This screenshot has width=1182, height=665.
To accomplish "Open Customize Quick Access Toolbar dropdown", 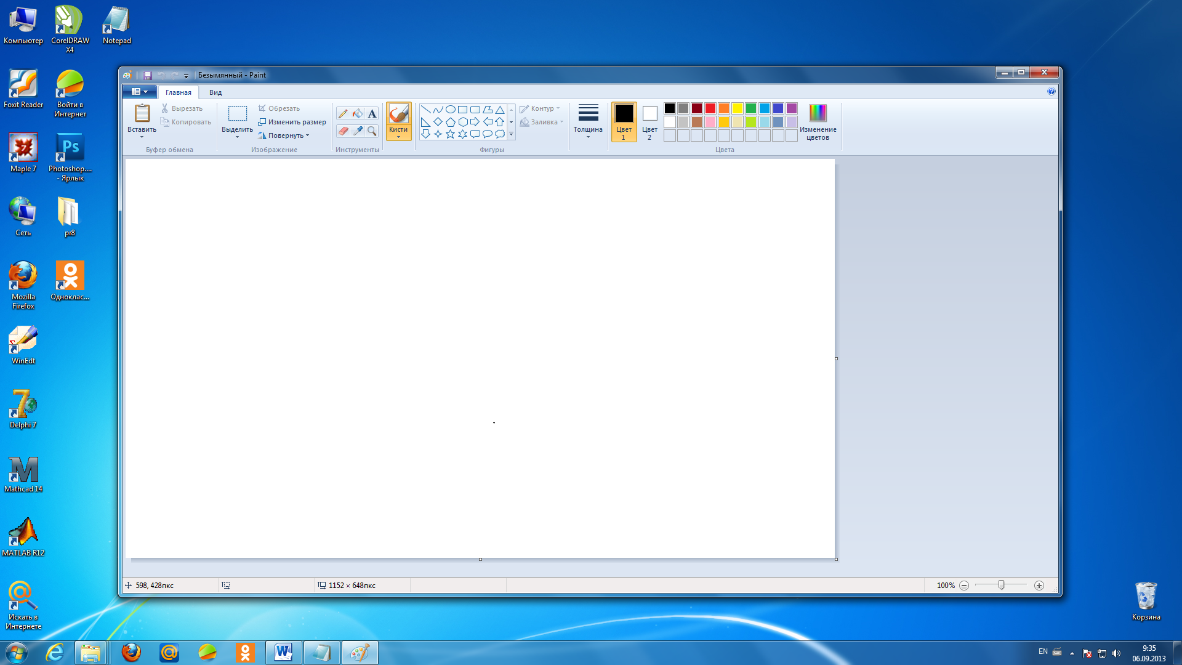I will click(186, 76).
